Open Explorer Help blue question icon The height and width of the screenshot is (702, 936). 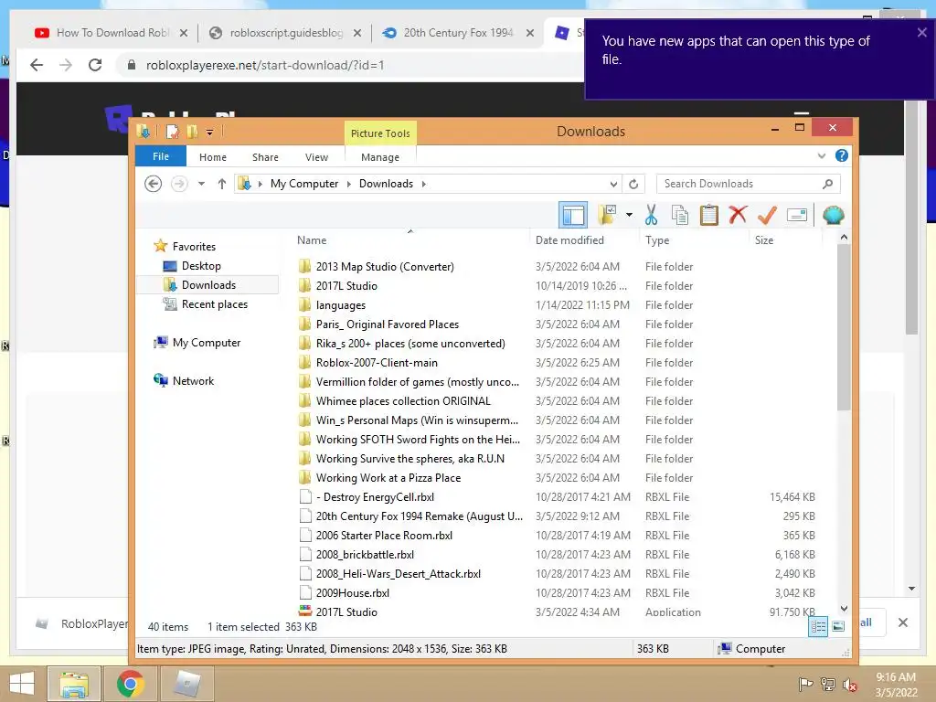click(x=842, y=155)
